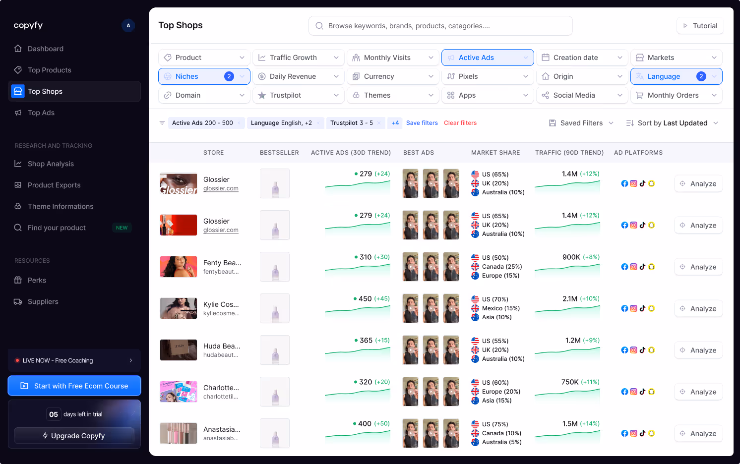Show the +4 additional filters
The height and width of the screenshot is (464, 740).
point(395,123)
